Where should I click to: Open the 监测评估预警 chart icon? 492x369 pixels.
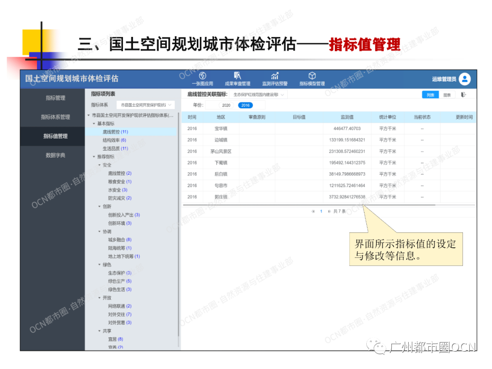coord(275,76)
